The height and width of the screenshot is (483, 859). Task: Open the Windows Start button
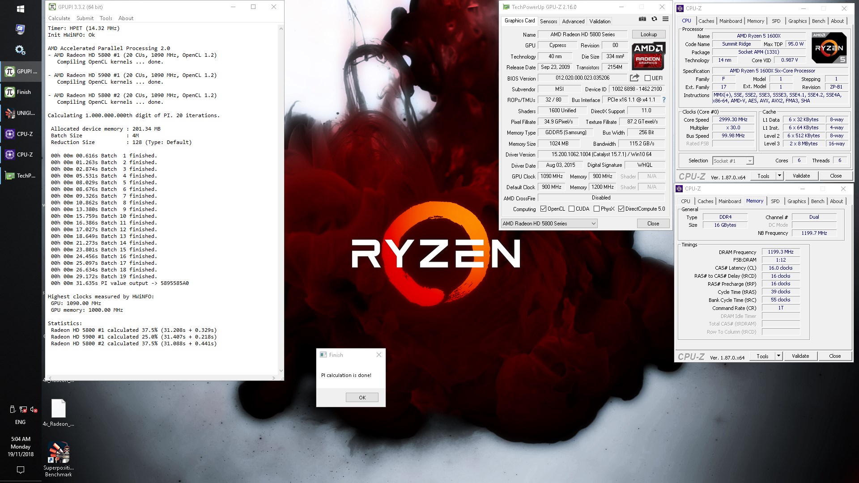click(21, 8)
